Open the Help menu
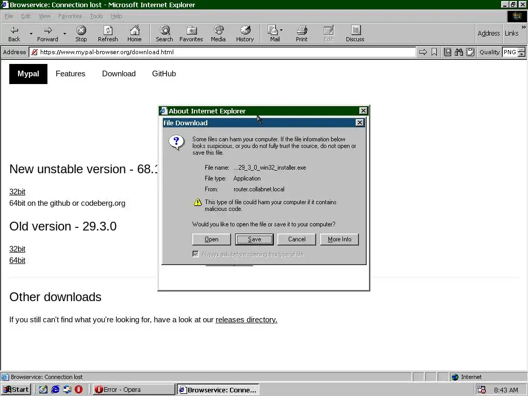Viewport: 528px width, 396px height. (116, 16)
